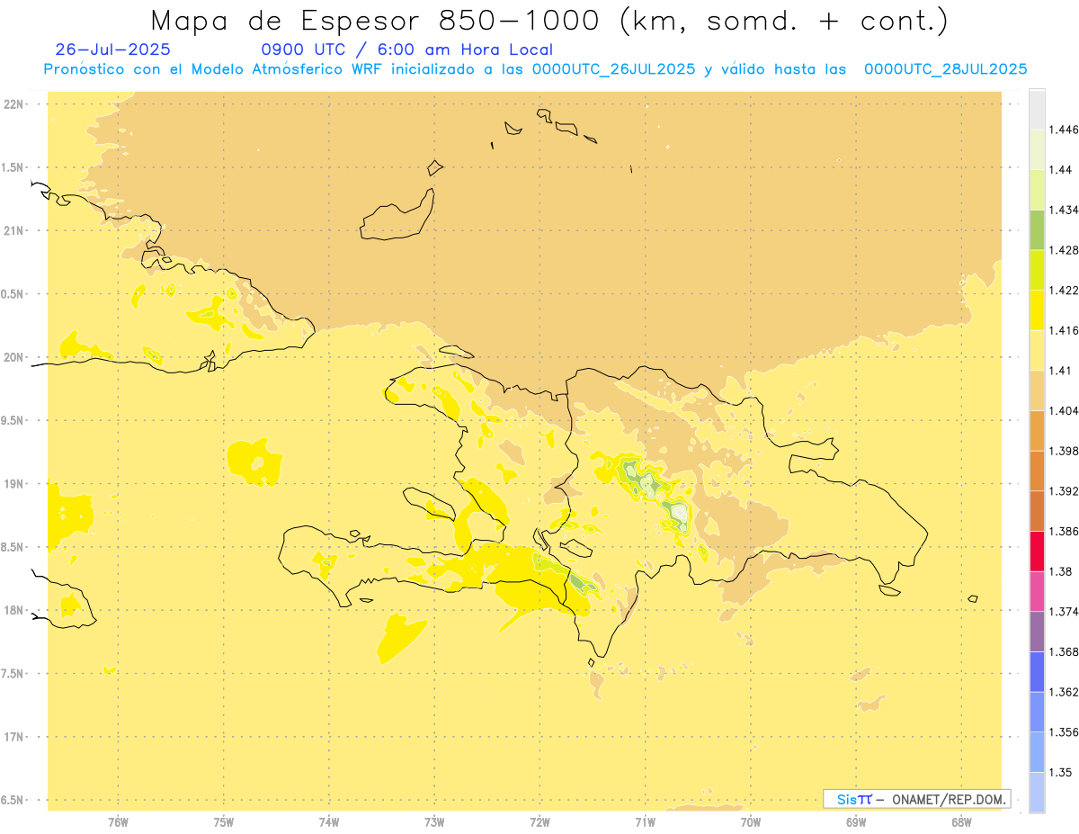Select the pink color bar segment above 1.374
This screenshot has height=834, width=1079.
pos(1037,591)
